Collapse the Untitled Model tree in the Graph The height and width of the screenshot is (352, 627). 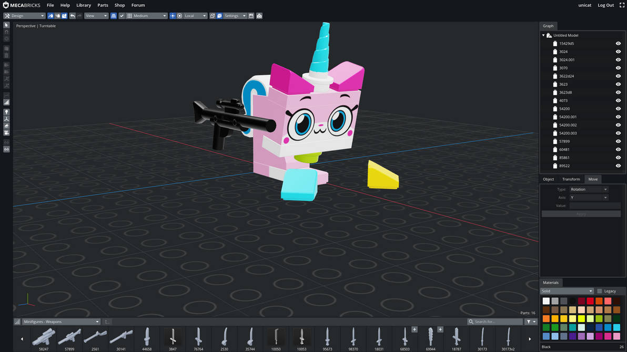pyautogui.click(x=543, y=35)
